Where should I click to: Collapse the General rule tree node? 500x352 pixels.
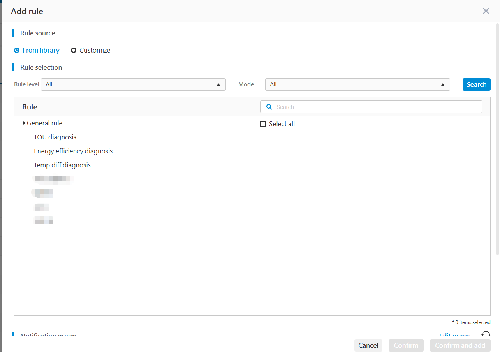click(x=24, y=123)
